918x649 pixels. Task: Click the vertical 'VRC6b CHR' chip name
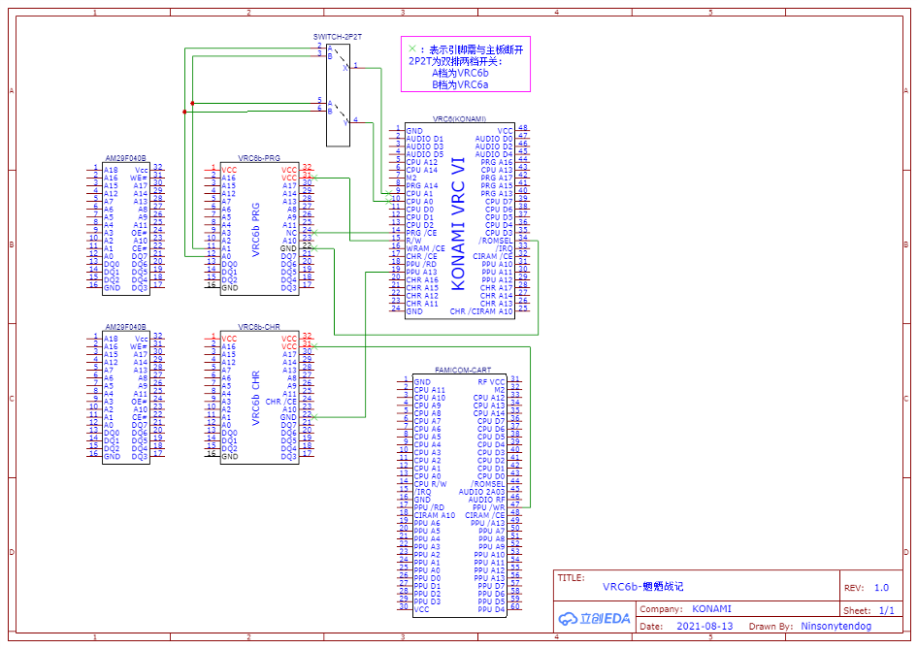256,398
